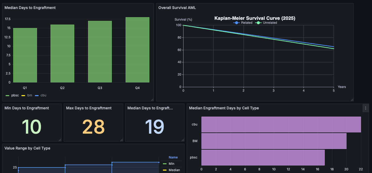The width and height of the screenshot is (372, 173).
Task: Click the Max Days to Engraftment title
Action: pos(89,108)
